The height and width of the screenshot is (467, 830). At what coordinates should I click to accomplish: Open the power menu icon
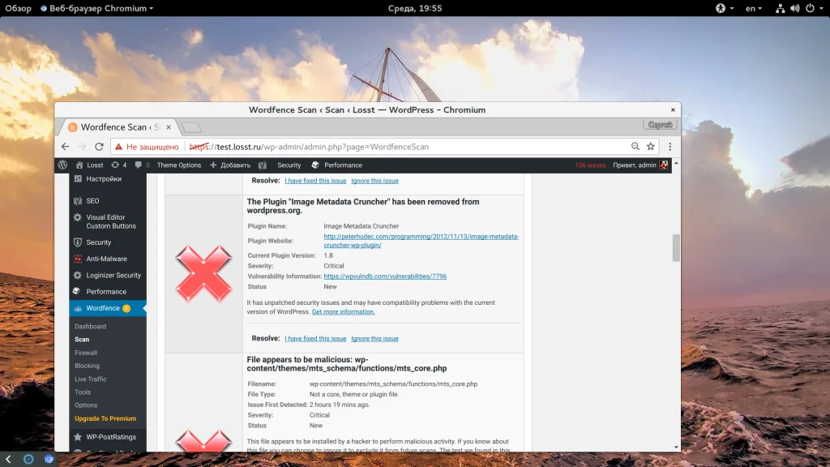click(810, 8)
